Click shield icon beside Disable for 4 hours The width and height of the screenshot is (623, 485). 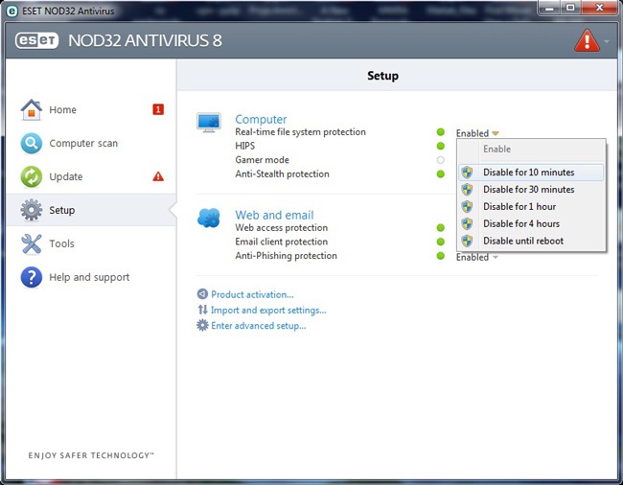pyautogui.click(x=468, y=223)
